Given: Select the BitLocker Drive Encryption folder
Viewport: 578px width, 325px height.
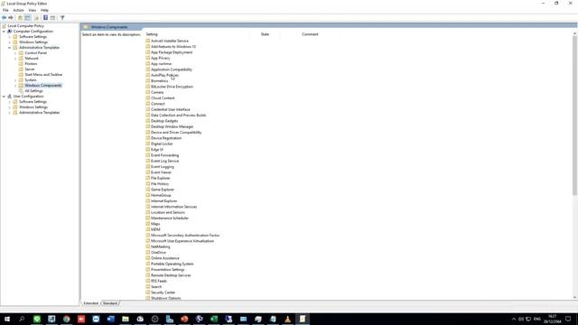Looking at the screenshot, I should tap(172, 87).
